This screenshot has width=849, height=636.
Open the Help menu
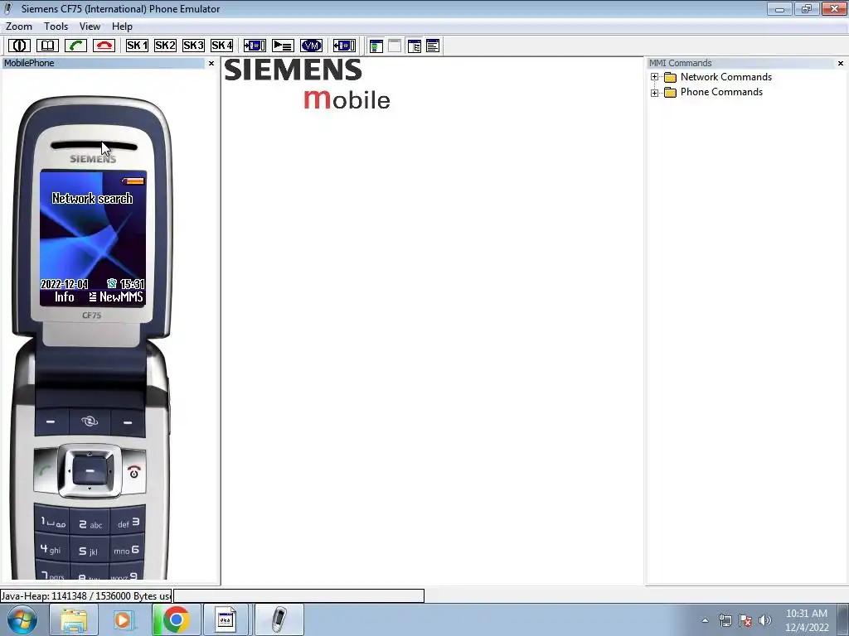click(x=122, y=26)
